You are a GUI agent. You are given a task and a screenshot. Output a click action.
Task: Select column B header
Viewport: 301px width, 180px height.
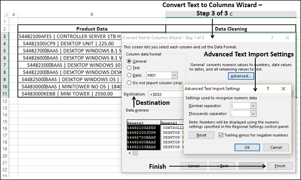pos(92,14)
